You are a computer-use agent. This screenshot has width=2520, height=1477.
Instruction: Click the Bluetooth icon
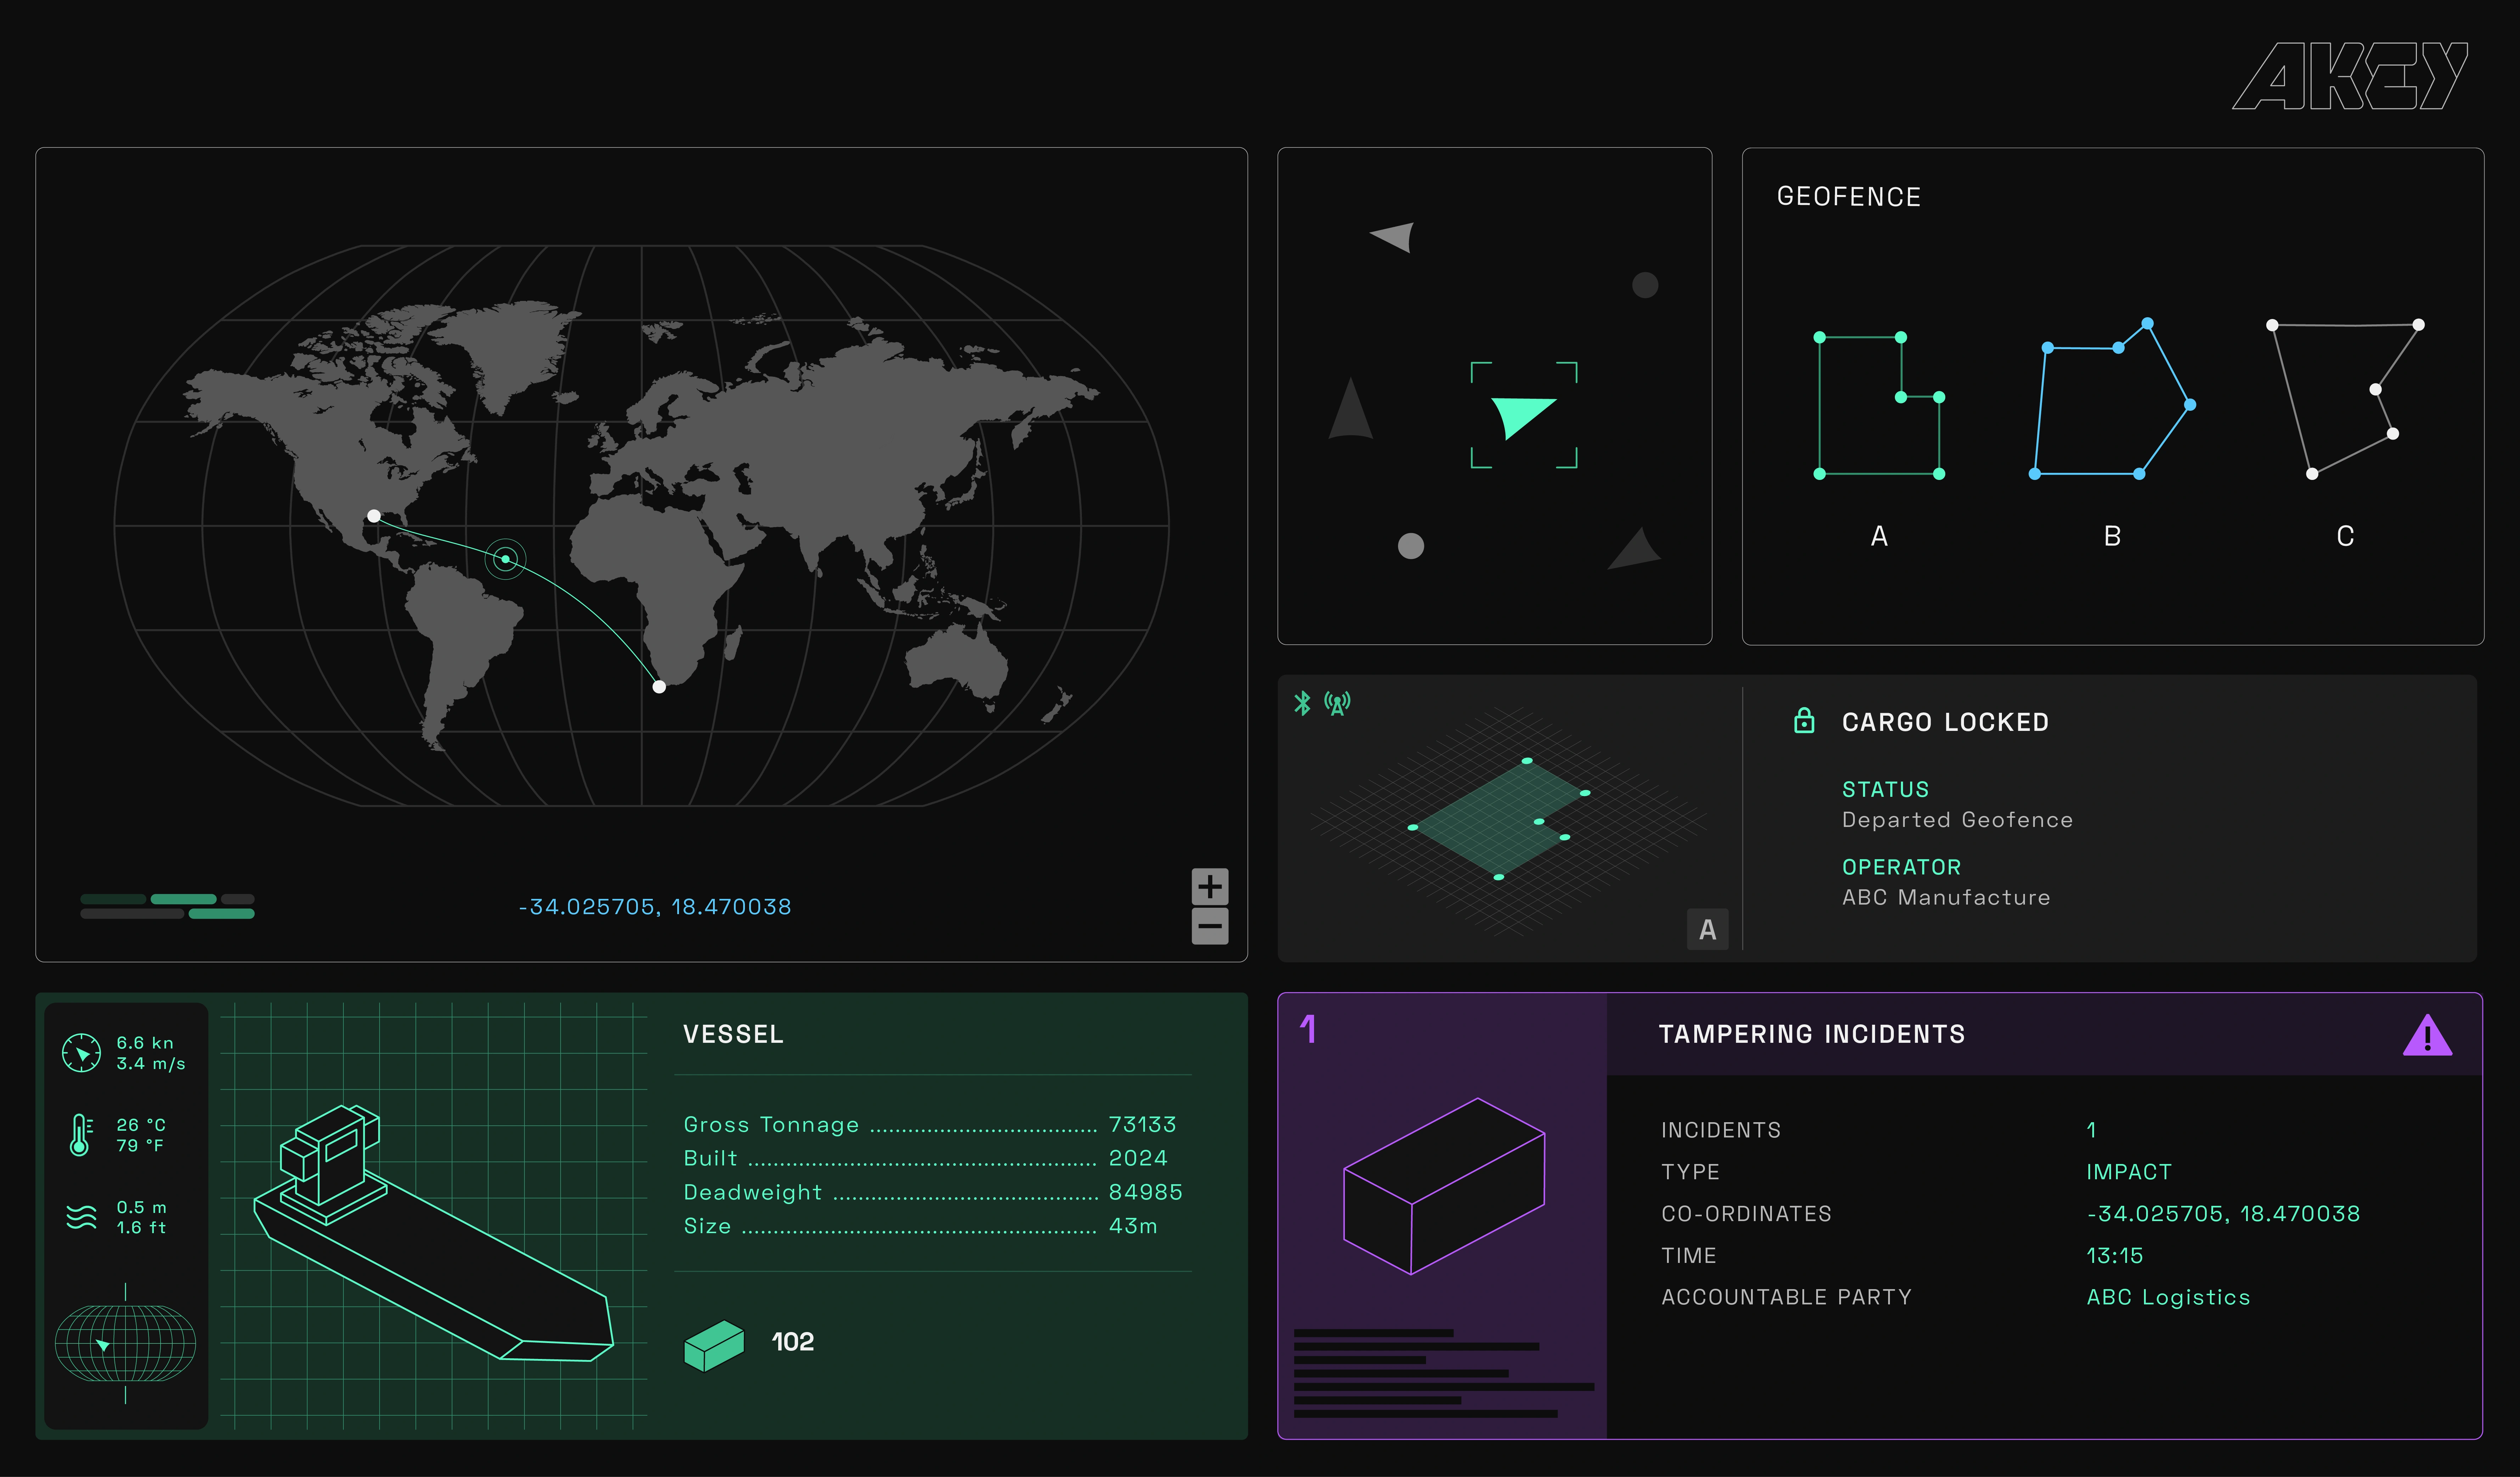point(1302,703)
